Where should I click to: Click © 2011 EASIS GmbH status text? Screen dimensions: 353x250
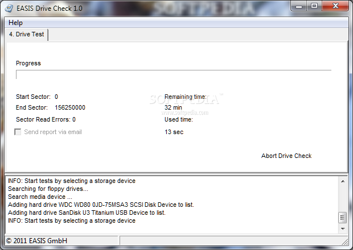[36, 241]
